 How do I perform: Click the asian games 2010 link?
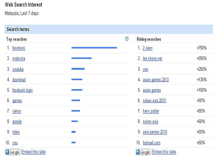coord(156,79)
